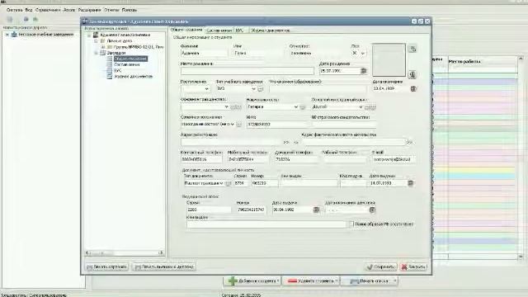Click the Закрыть button with red X
Screen dimensions: 528x297
point(413,267)
